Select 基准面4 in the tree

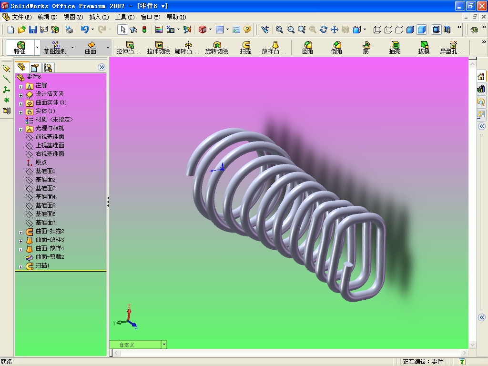click(x=45, y=197)
